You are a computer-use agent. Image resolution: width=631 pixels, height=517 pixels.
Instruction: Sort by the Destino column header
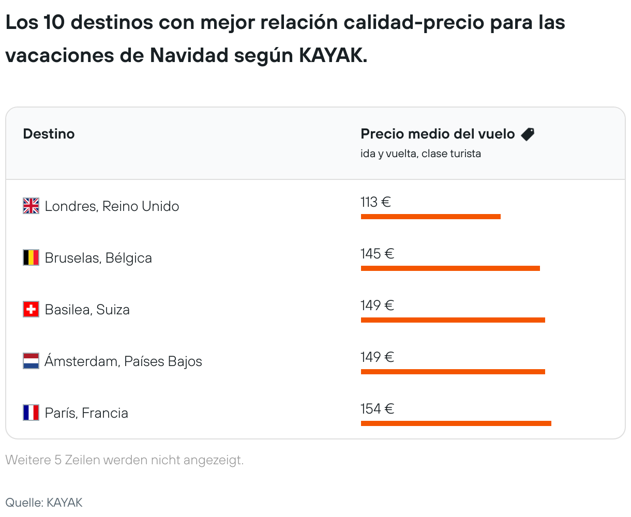pos(49,134)
